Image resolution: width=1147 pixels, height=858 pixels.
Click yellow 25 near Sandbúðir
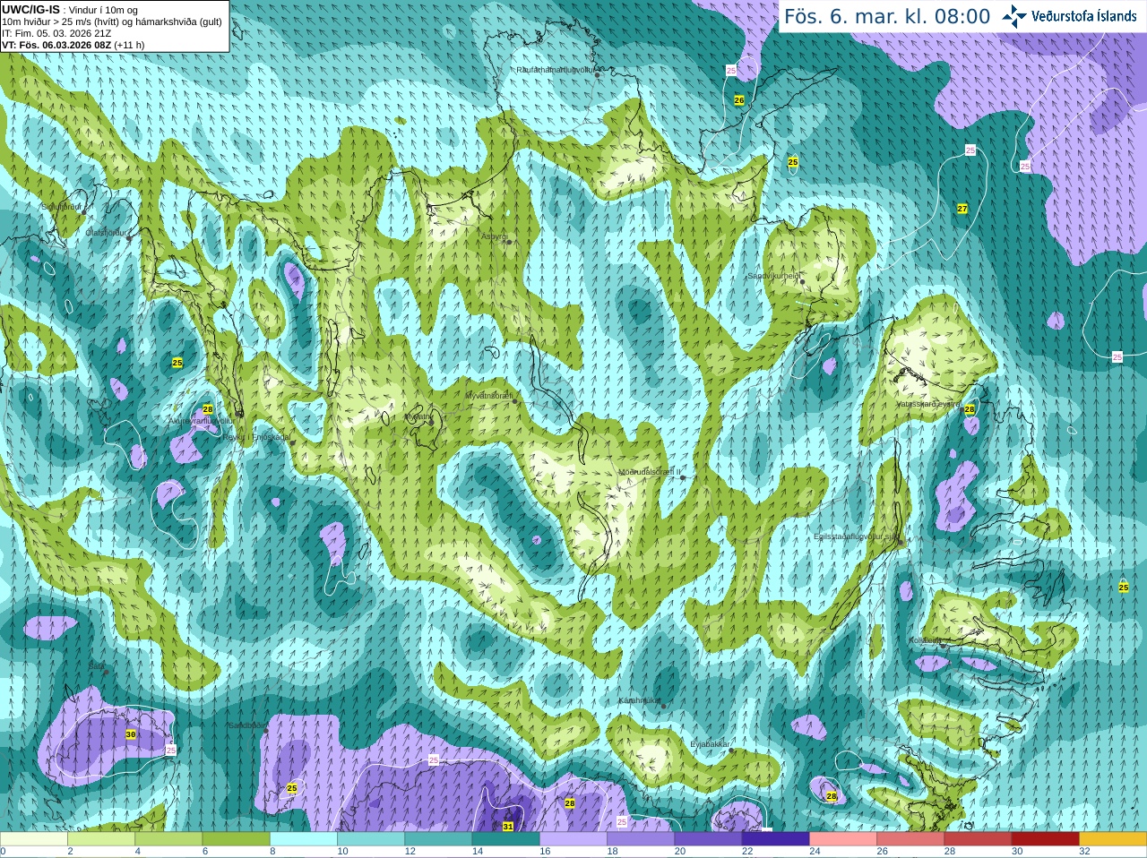(x=292, y=788)
